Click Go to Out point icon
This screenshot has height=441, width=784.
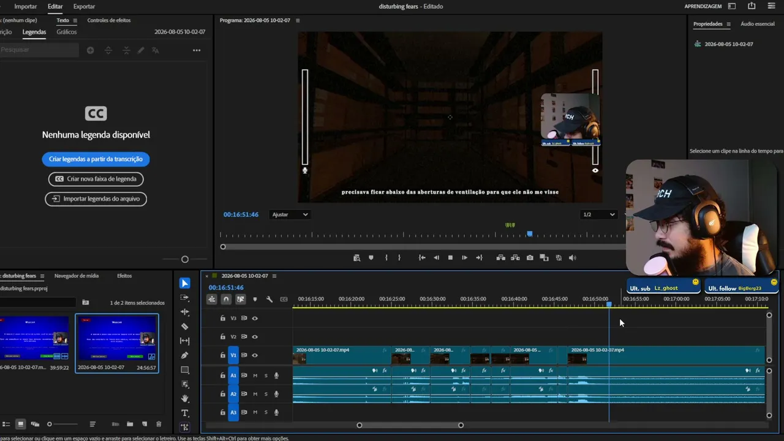[479, 258]
